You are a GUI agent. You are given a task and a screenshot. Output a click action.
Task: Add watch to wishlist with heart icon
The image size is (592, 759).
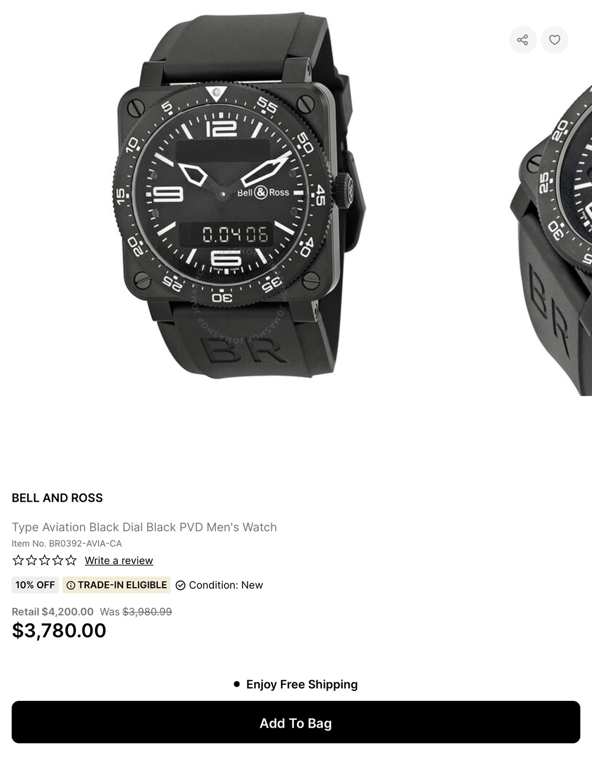[x=555, y=40]
